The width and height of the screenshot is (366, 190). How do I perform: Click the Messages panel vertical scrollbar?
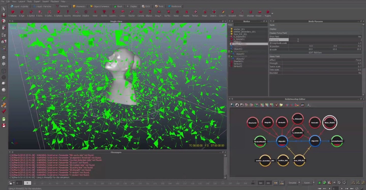pos(225,166)
